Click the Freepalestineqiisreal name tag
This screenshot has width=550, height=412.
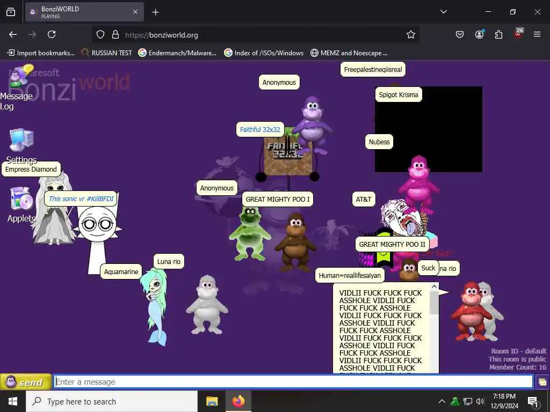(373, 69)
